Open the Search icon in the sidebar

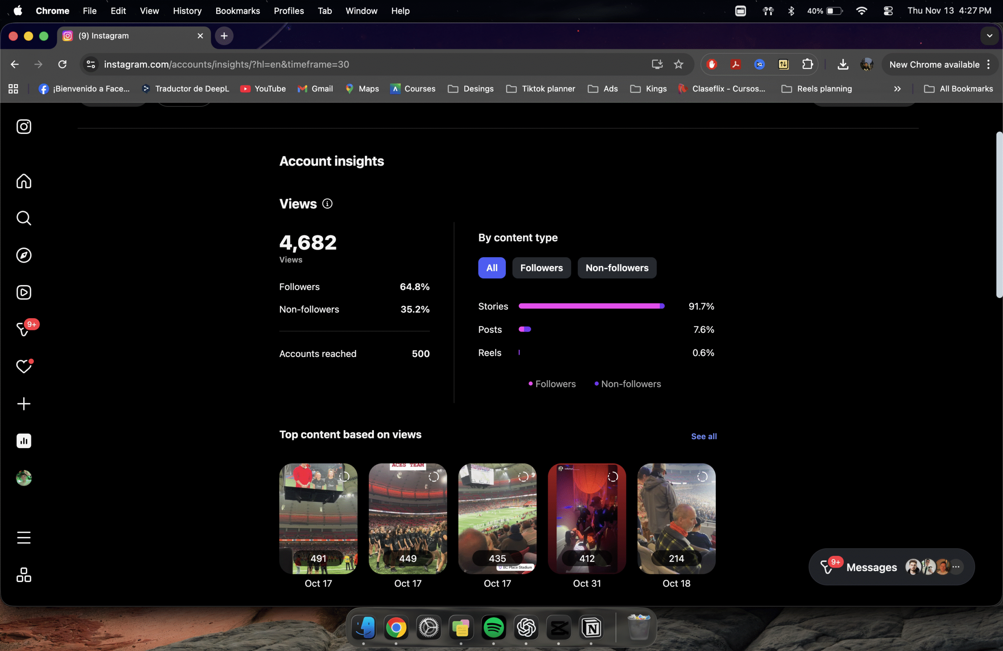24,218
